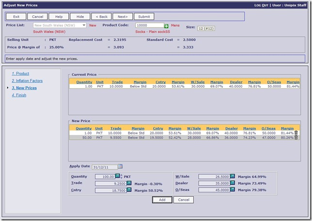Image resolution: width=312 pixels, height=221 pixels.
Task: Open calculator icon for O/Seas price
Action: [233, 190]
